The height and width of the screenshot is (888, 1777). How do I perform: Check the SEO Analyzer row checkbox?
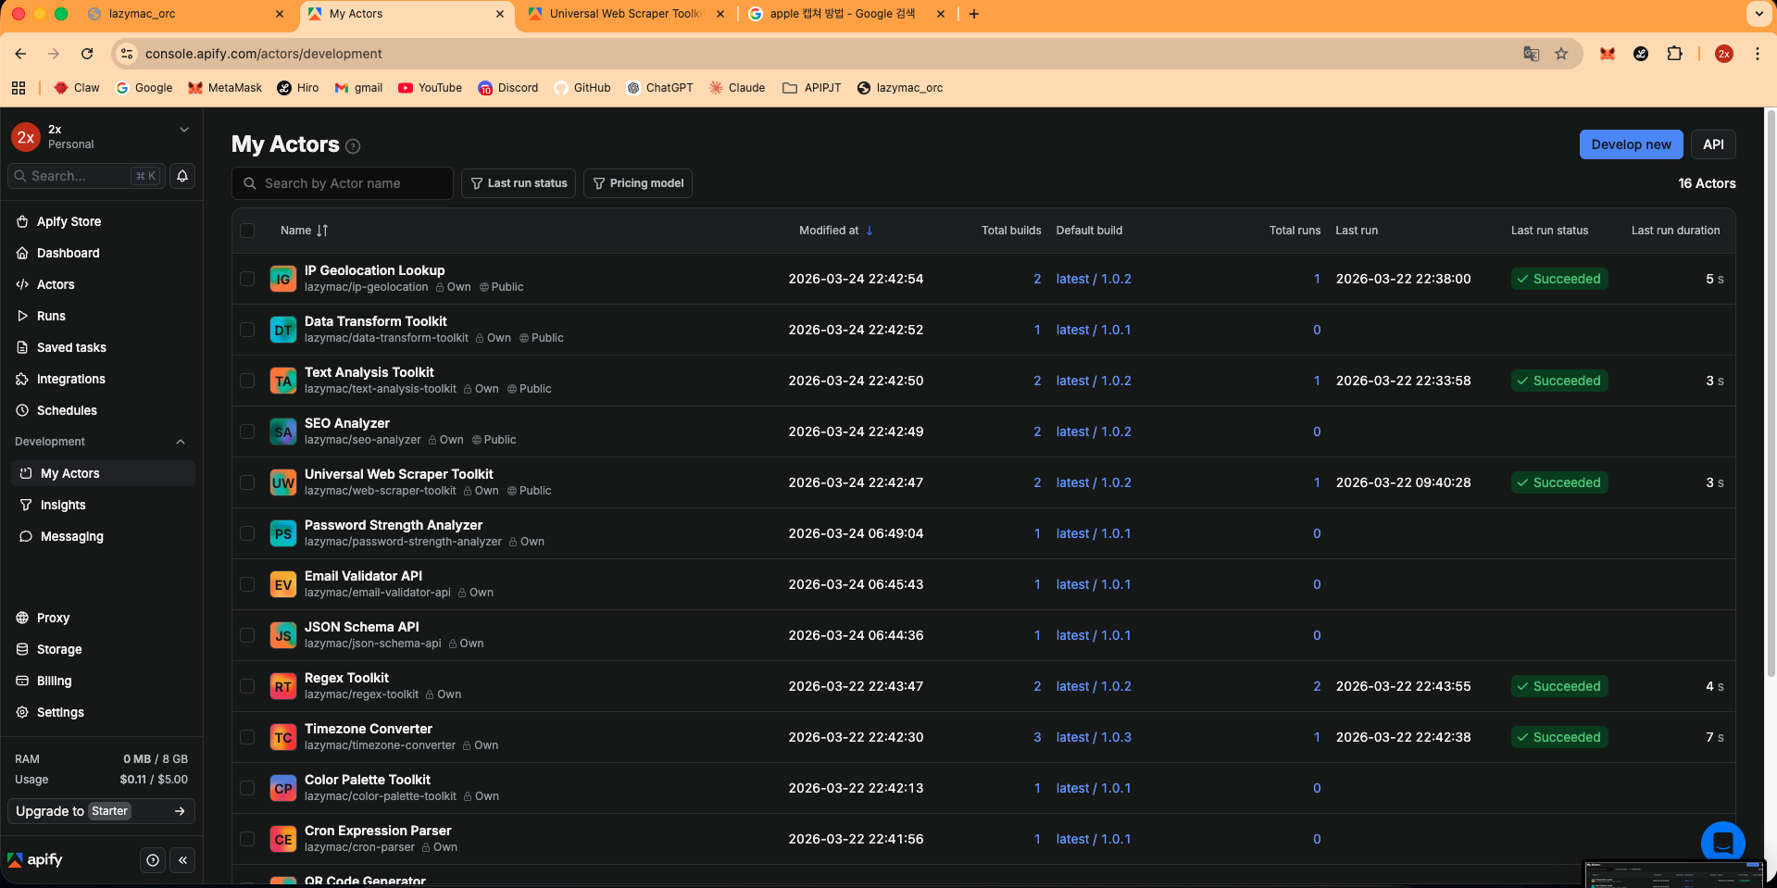247,431
